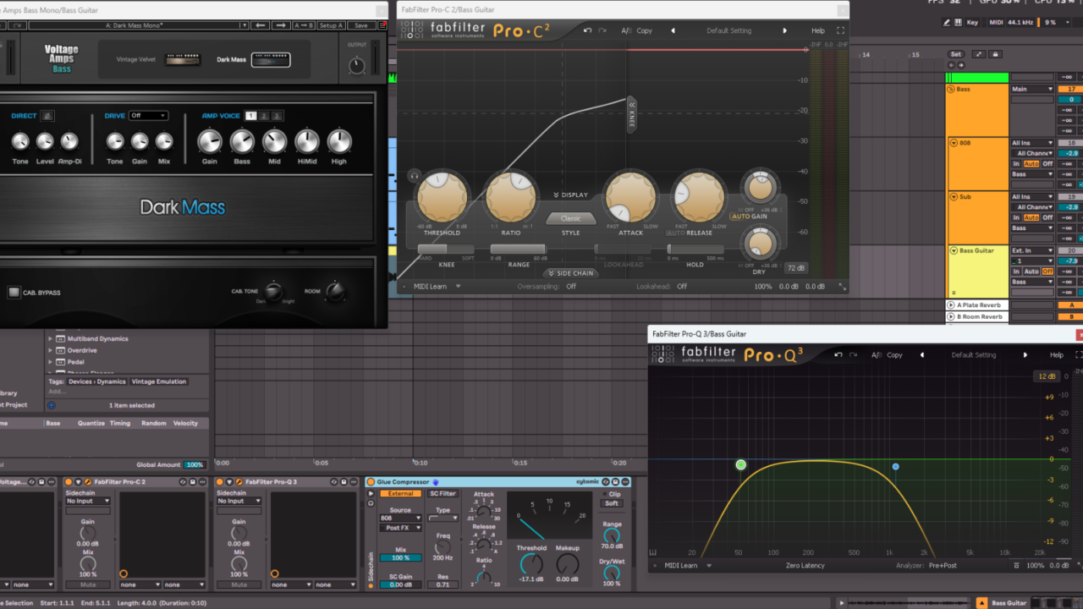1083x609 pixels.
Task: Adjust the Range slider in Pro-C 2
Action: (519, 250)
